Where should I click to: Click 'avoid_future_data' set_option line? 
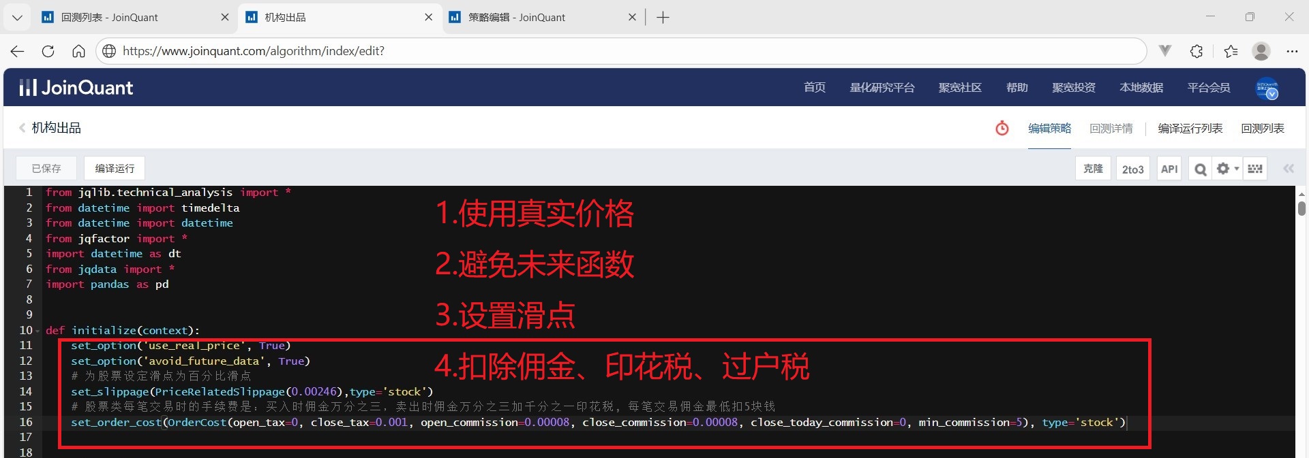[x=190, y=361]
